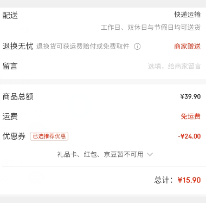This screenshot has width=206, height=203.
Task: Tap the 免运费 shipping fee text
Action: click(x=191, y=116)
